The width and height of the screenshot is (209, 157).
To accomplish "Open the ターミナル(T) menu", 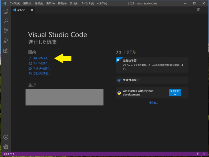I will 88,3.
